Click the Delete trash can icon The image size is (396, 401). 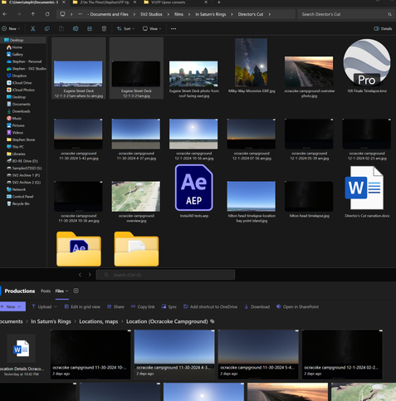(x=104, y=28)
